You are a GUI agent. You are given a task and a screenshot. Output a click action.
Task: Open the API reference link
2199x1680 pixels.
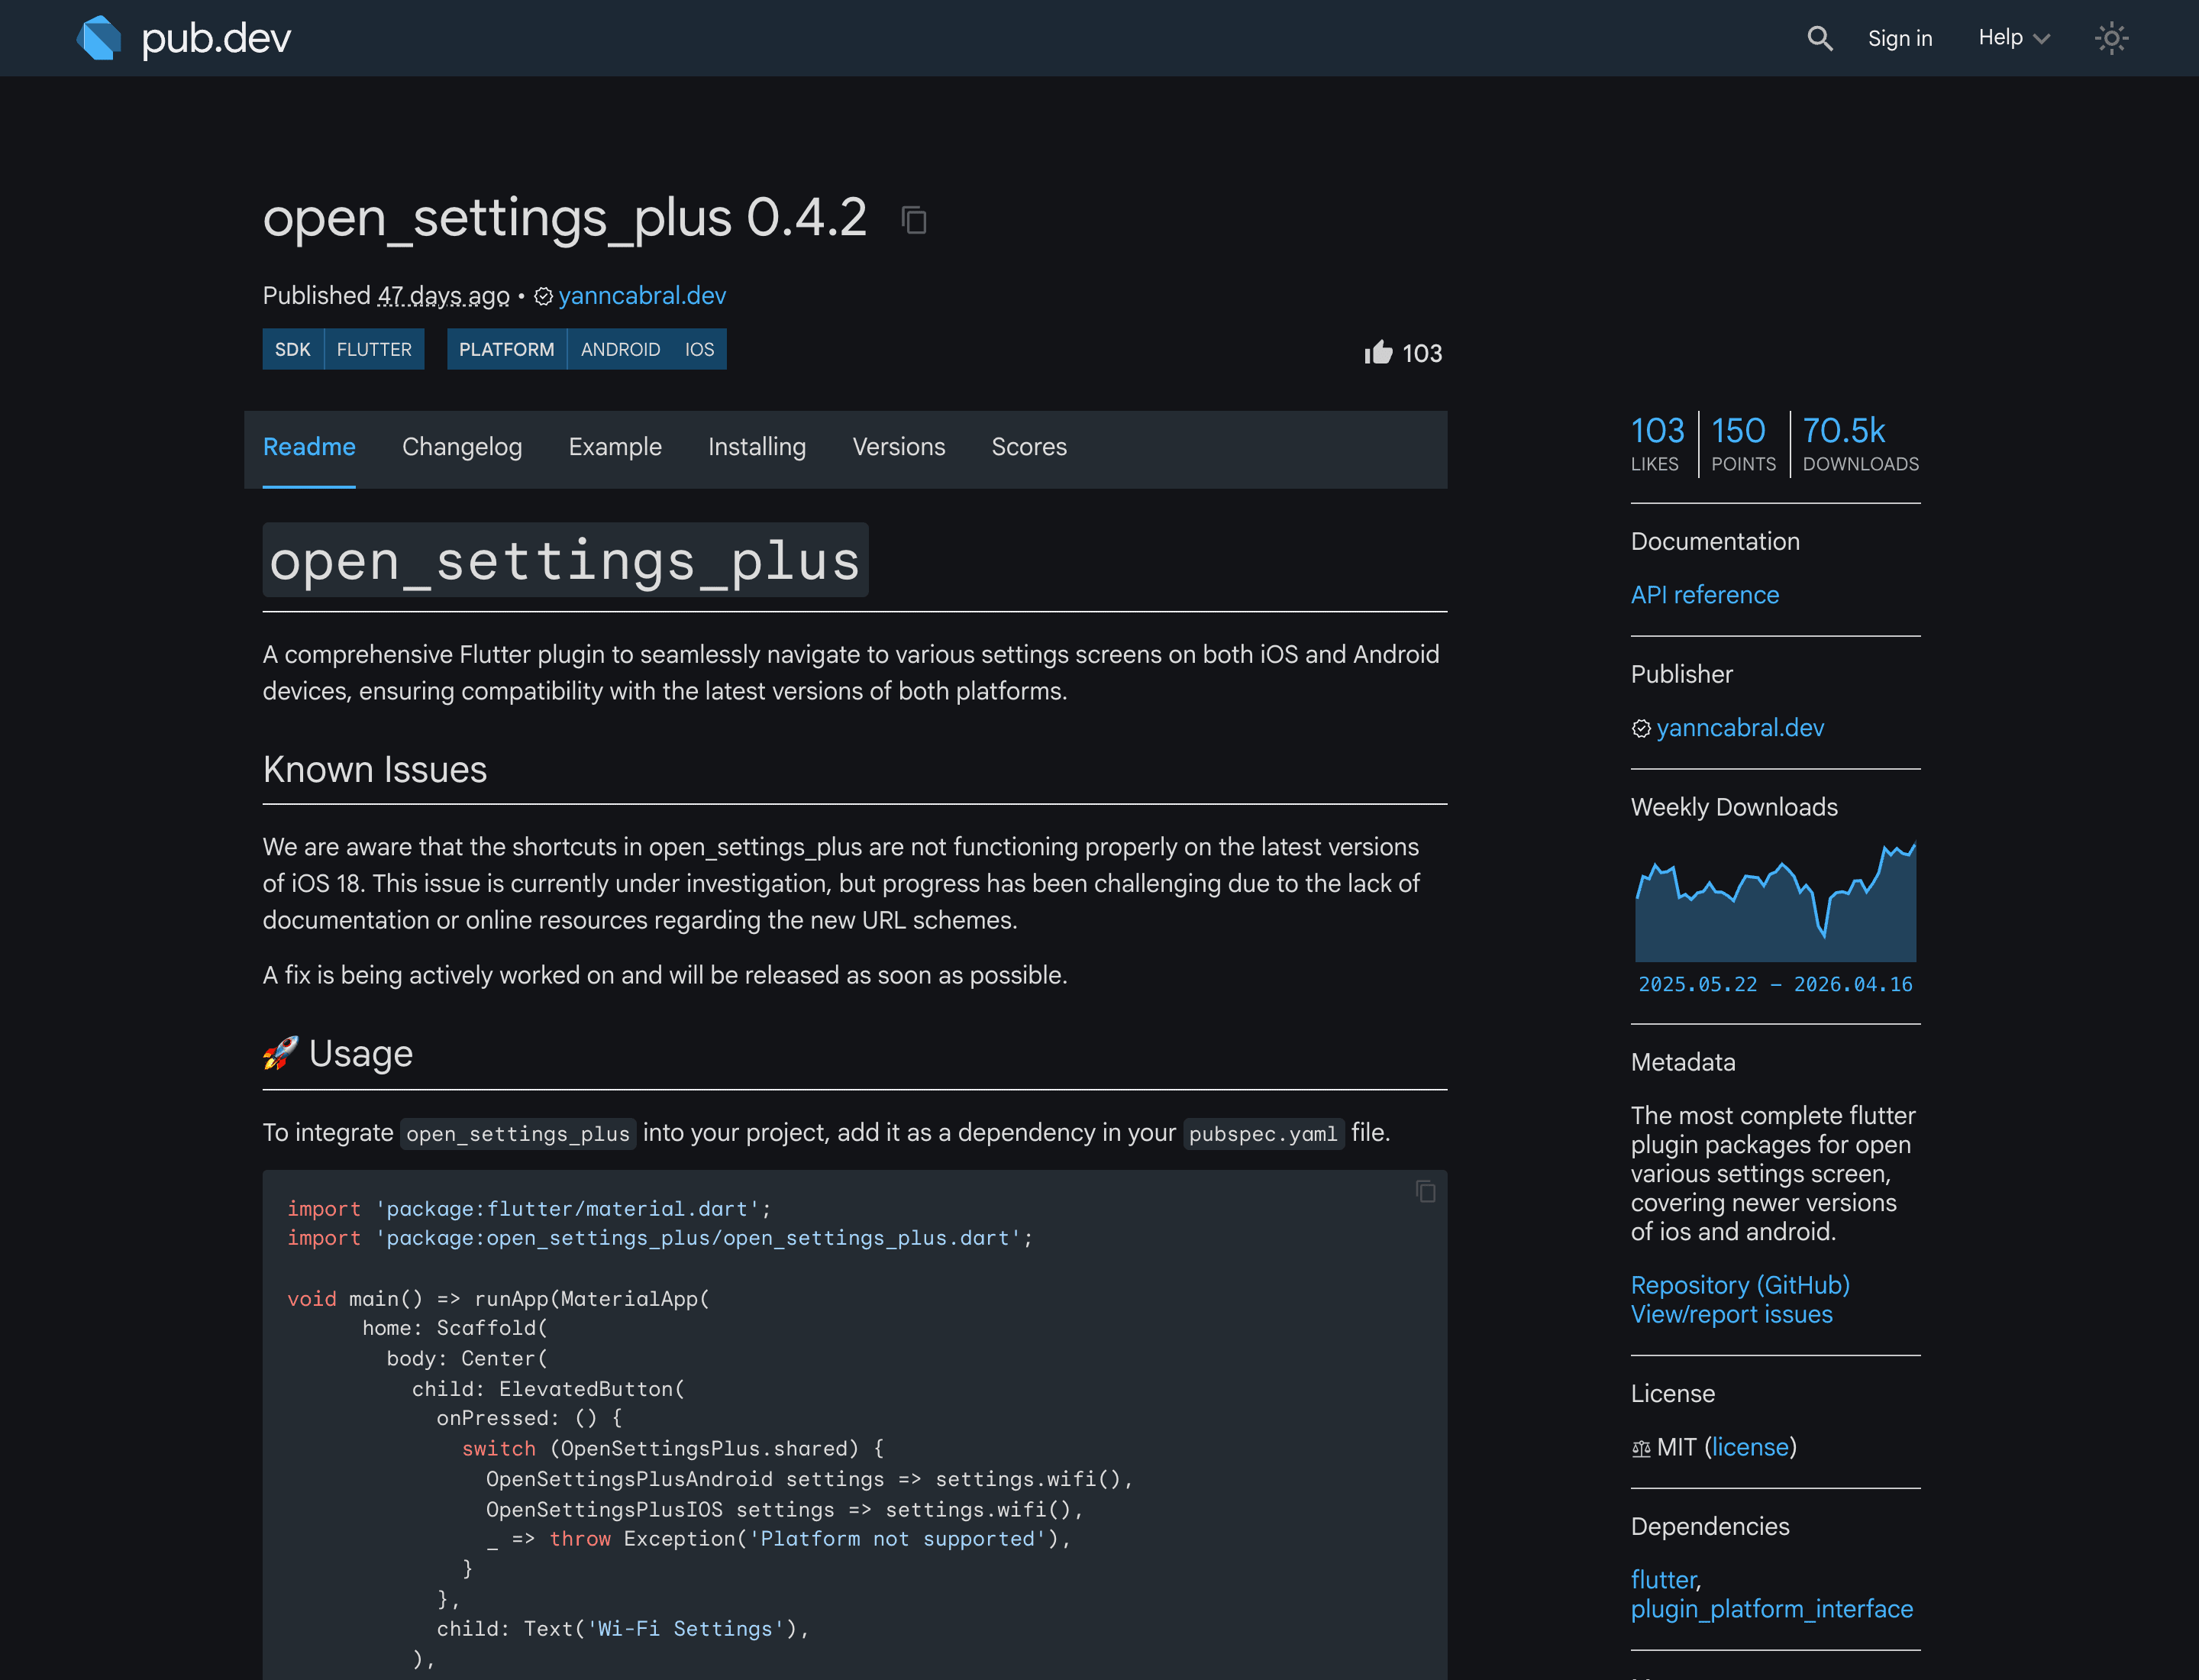[x=1704, y=594]
